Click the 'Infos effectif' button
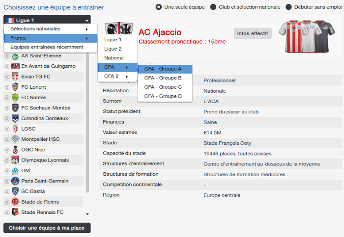344x237 pixels. point(253,33)
